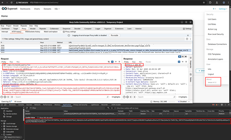Viewport: 231px width, 140px height.
Task: Open WebSockets history sub-tab
Action: pyautogui.click(x=33, y=32)
